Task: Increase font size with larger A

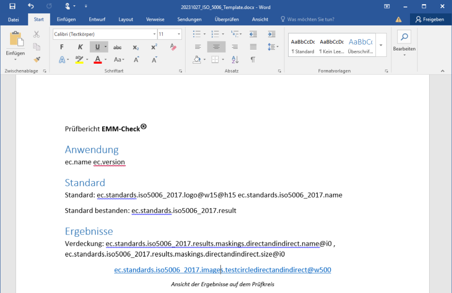Action: (x=136, y=59)
